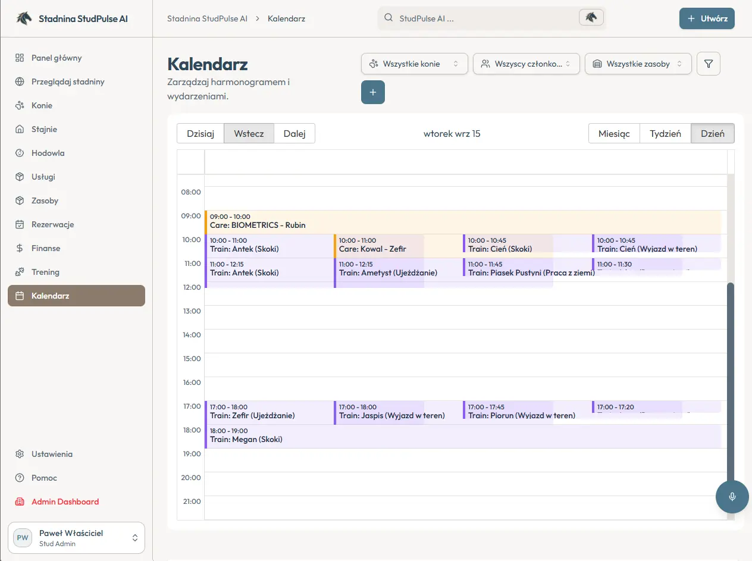The image size is (752, 561).
Task: Expand the Wszystkie konie dropdown
Action: point(415,64)
